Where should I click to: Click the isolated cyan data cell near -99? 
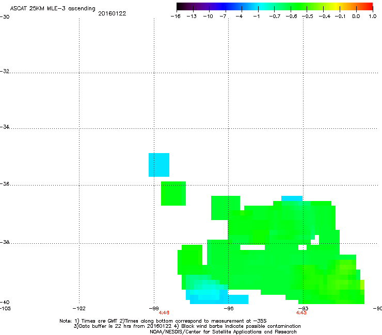tap(159, 165)
